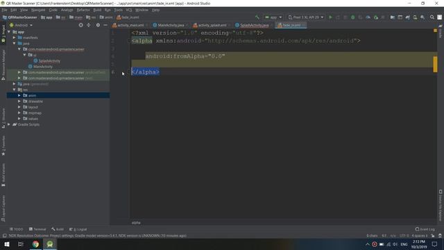Open the Build tool window button
Image resolution: width=444 pixels, height=250 pixels.
[x=58, y=229]
